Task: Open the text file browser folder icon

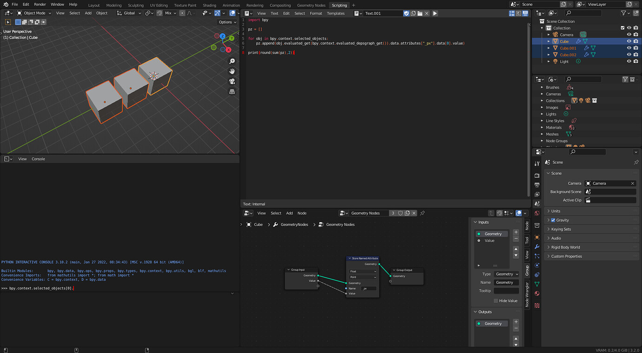Action: pos(420,14)
